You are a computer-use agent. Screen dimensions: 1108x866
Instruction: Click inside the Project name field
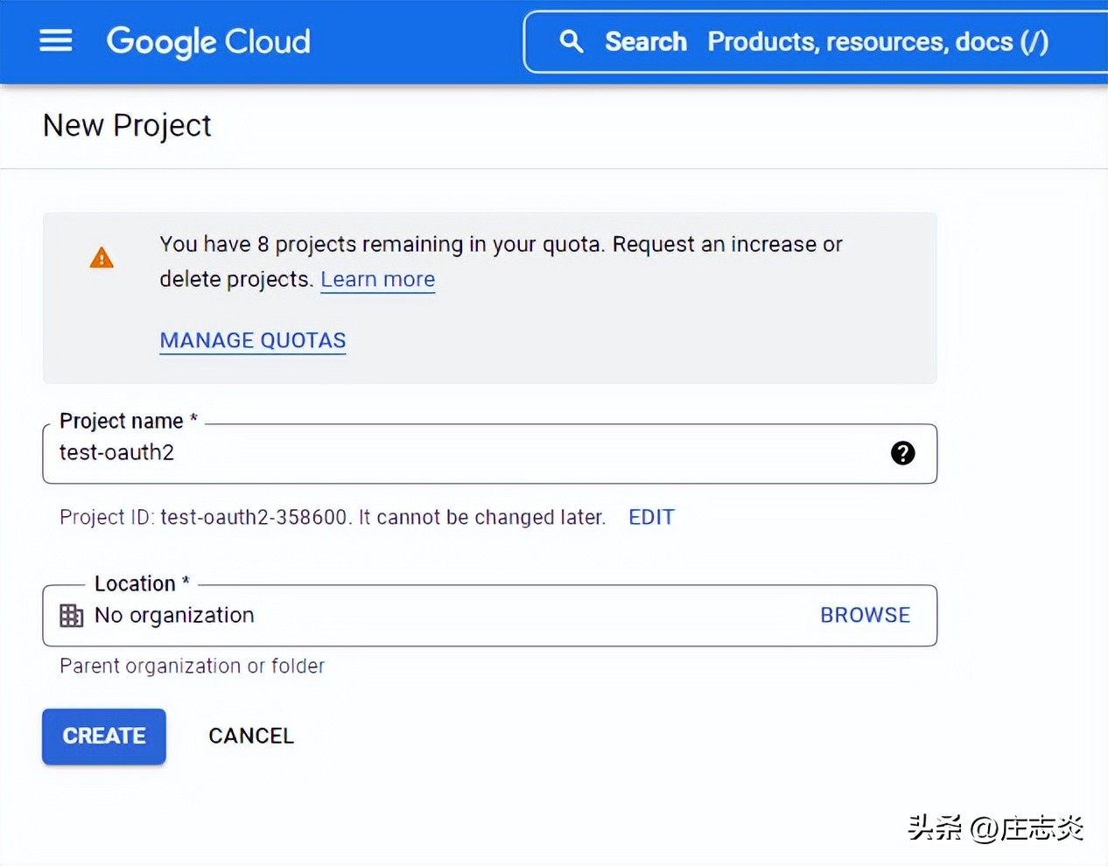(x=438, y=453)
